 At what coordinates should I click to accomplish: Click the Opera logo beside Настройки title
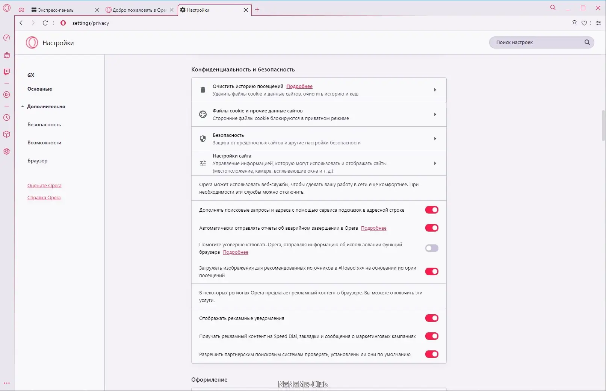[x=32, y=42]
